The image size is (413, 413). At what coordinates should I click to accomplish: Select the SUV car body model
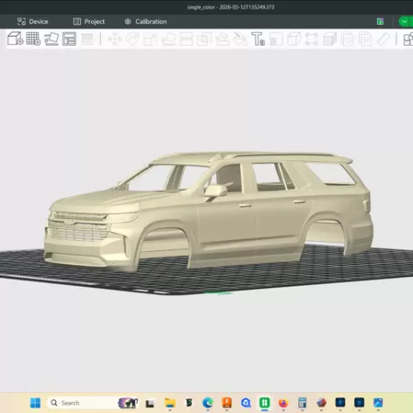point(208,212)
